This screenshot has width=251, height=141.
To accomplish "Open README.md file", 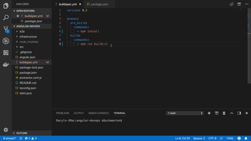I will coord(32,83).
